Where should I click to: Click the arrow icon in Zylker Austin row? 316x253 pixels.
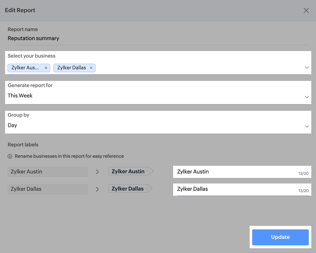[x=98, y=172]
